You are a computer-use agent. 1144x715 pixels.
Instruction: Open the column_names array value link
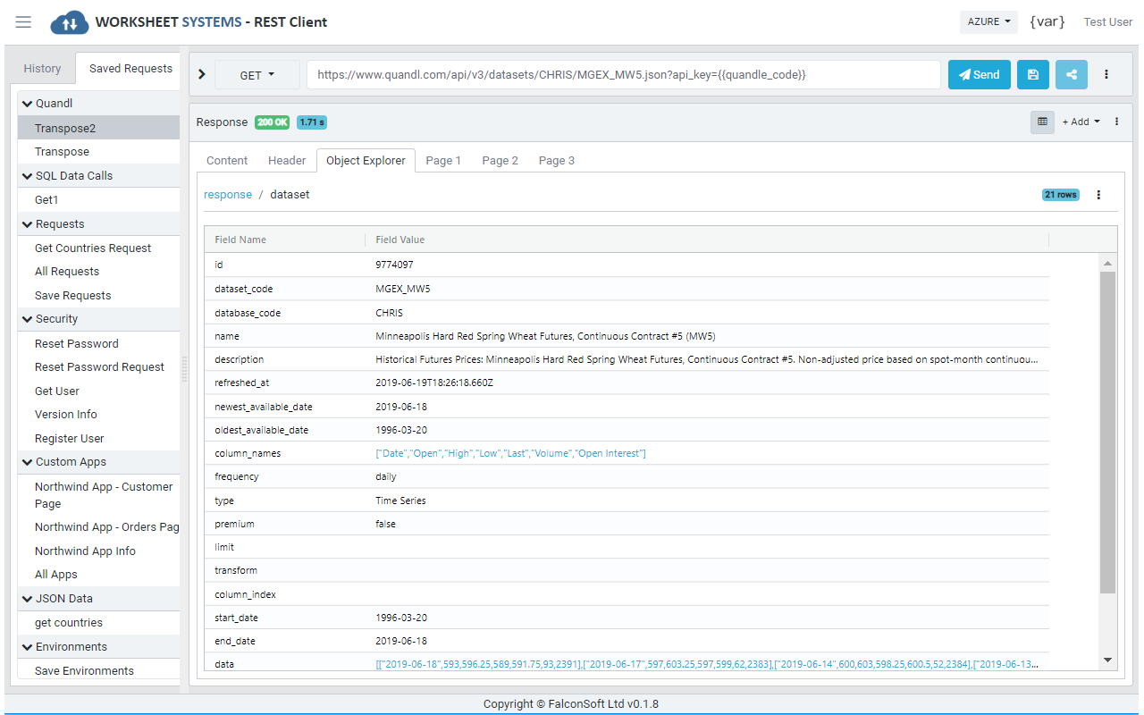pos(510,453)
